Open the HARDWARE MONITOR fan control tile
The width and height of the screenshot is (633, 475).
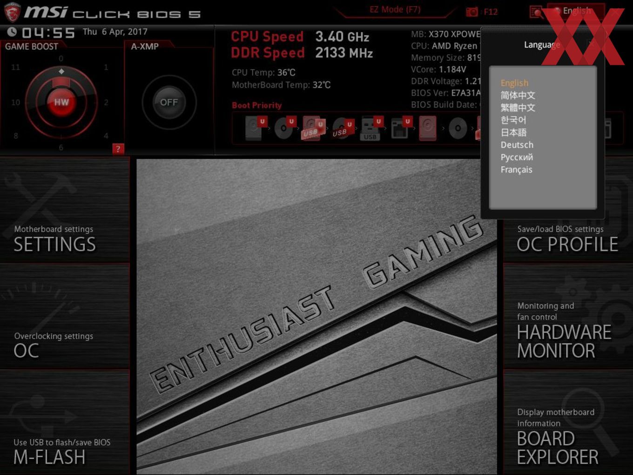point(568,316)
